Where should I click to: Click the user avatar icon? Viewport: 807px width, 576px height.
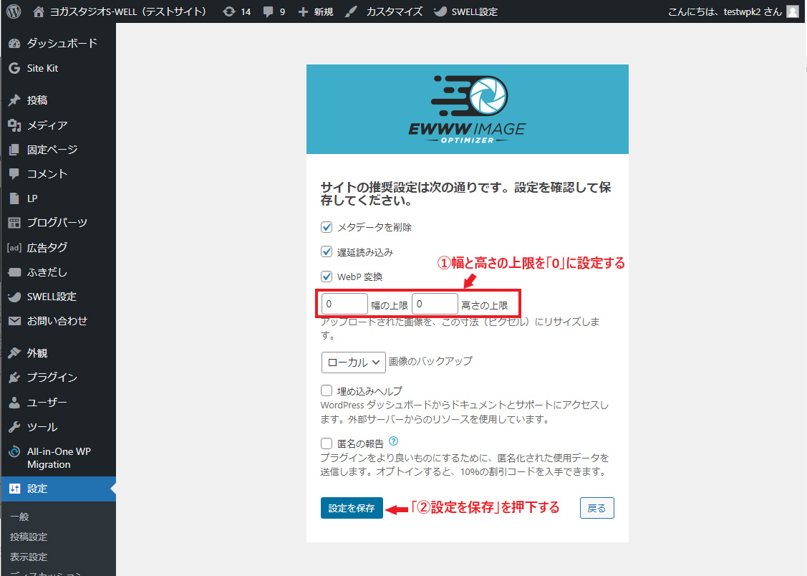pyautogui.click(x=793, y=11)
